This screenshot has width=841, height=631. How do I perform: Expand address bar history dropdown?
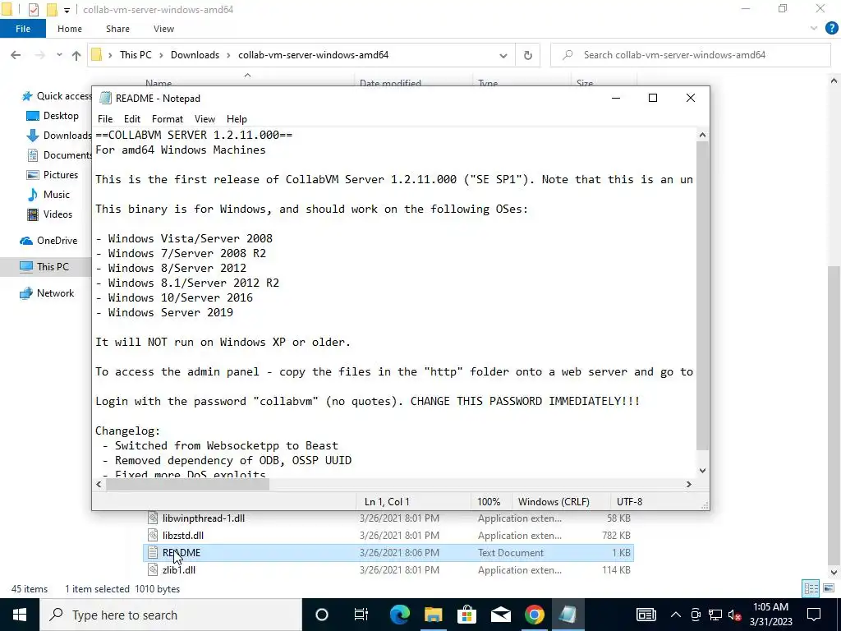[503, 55]
